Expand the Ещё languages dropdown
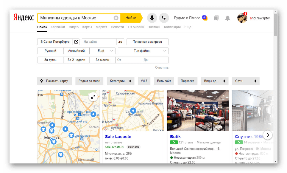The width and height of the screenshot is (287, 173). point(102,51)
